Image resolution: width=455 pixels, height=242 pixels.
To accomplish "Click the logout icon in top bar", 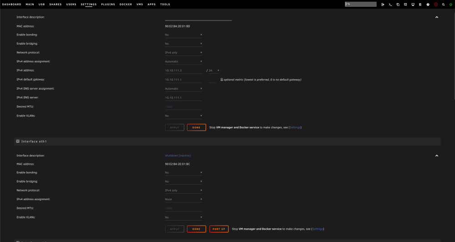I will coord(383,5).
